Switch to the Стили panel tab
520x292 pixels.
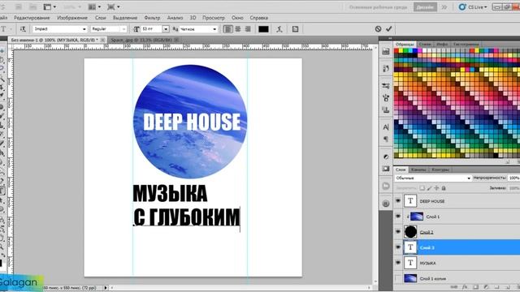(425, 44)
